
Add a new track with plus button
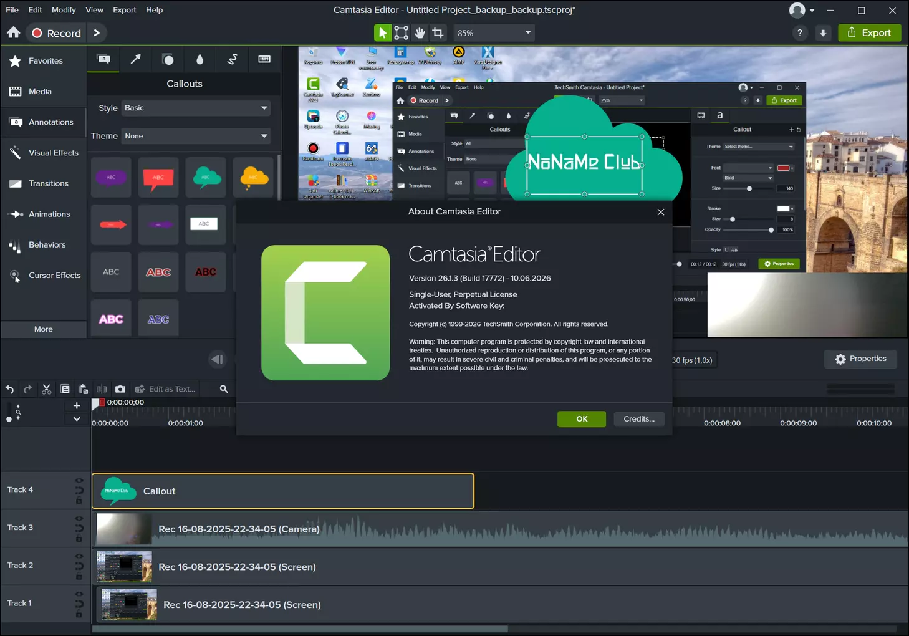tap(77, 405)
